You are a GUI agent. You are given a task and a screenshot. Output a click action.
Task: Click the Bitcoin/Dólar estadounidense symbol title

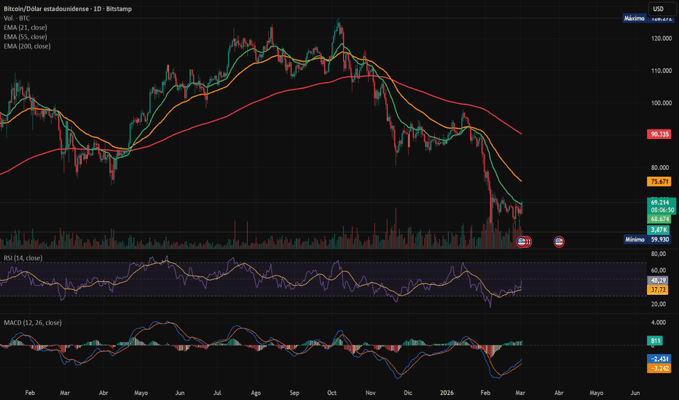pos(68,9)
